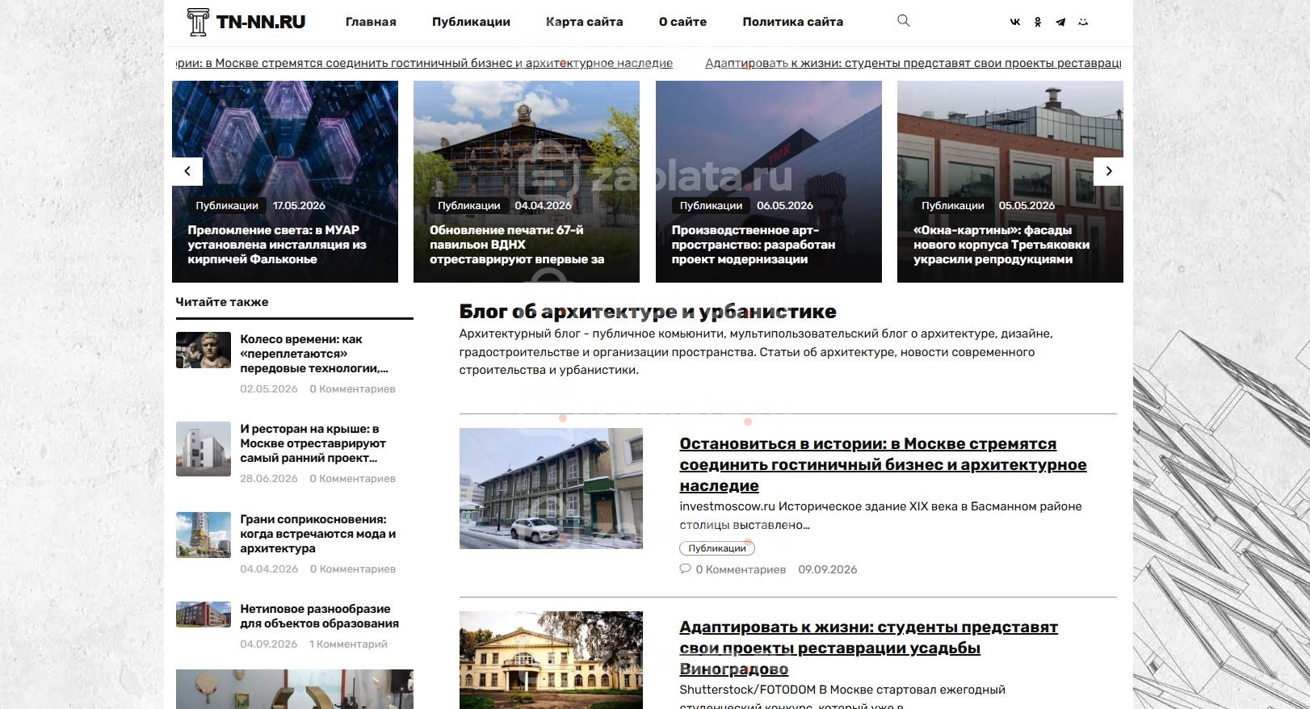Click the TN-NN.RU column logo
Image resolution: width=1310 pixels, height=709 pixels.
coord(246,22)
